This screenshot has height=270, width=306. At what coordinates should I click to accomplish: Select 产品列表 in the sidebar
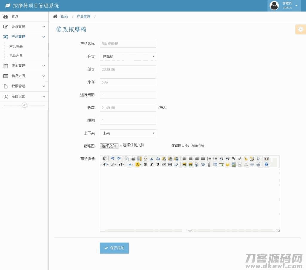pyautogui.click(x=16, y=47)
